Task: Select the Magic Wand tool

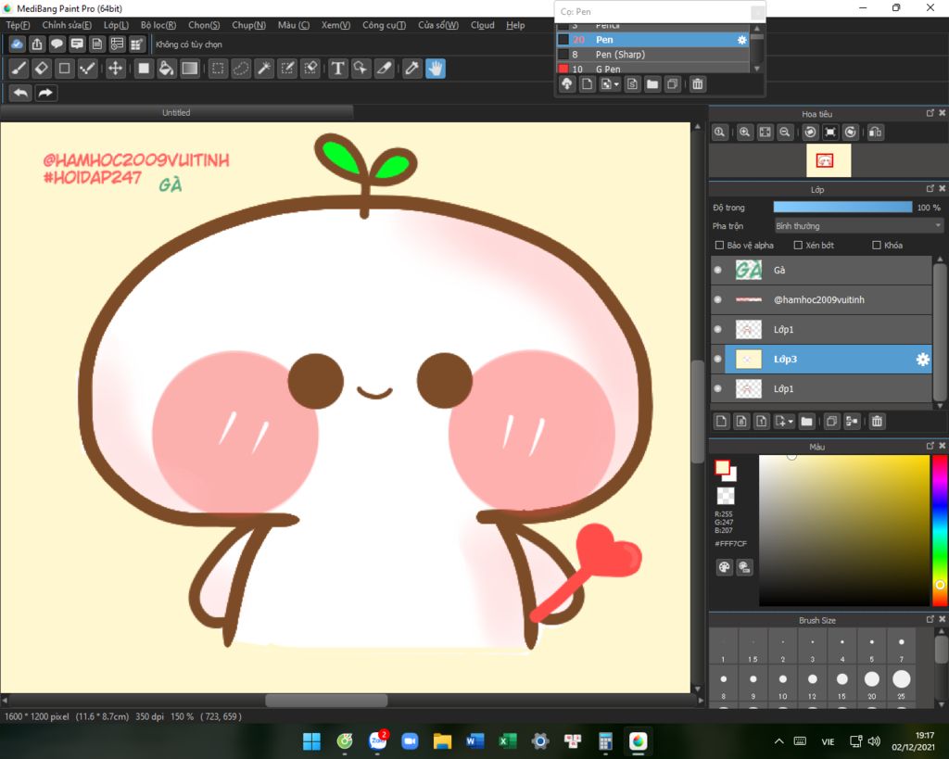Action: click(264, 69)
